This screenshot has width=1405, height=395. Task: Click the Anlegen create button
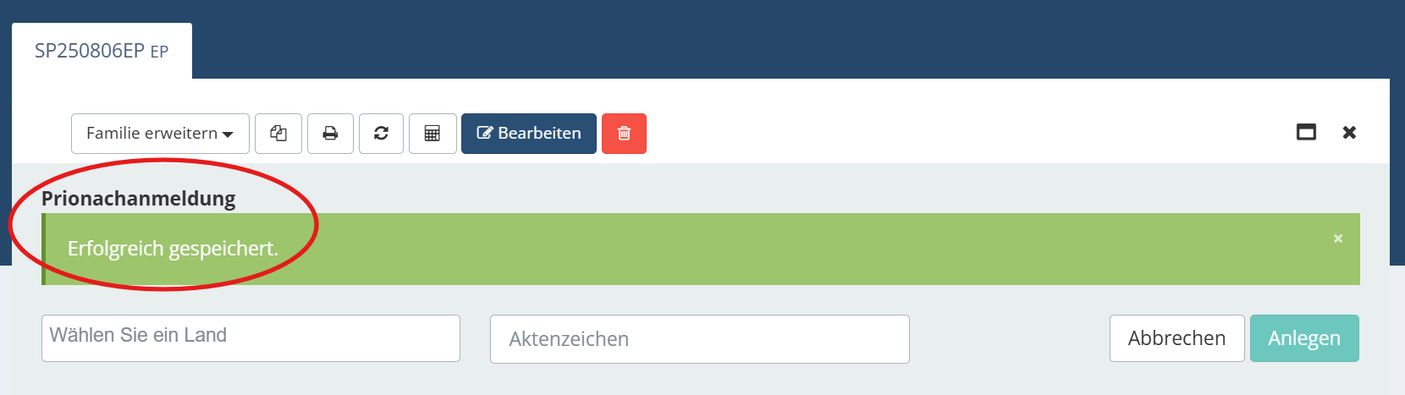tap(1304, 338)
